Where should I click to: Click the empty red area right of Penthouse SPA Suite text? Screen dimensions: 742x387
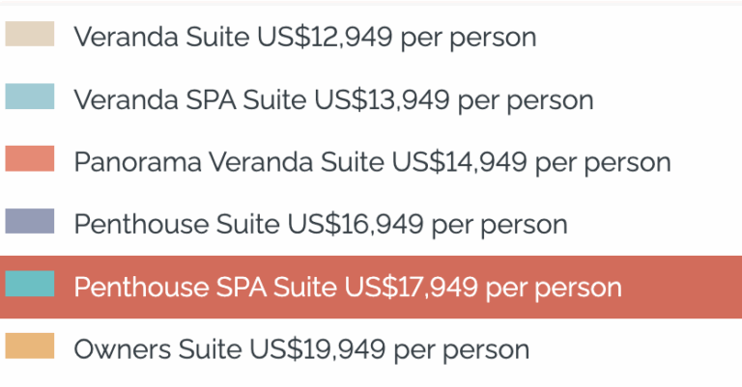pos(681,287)
